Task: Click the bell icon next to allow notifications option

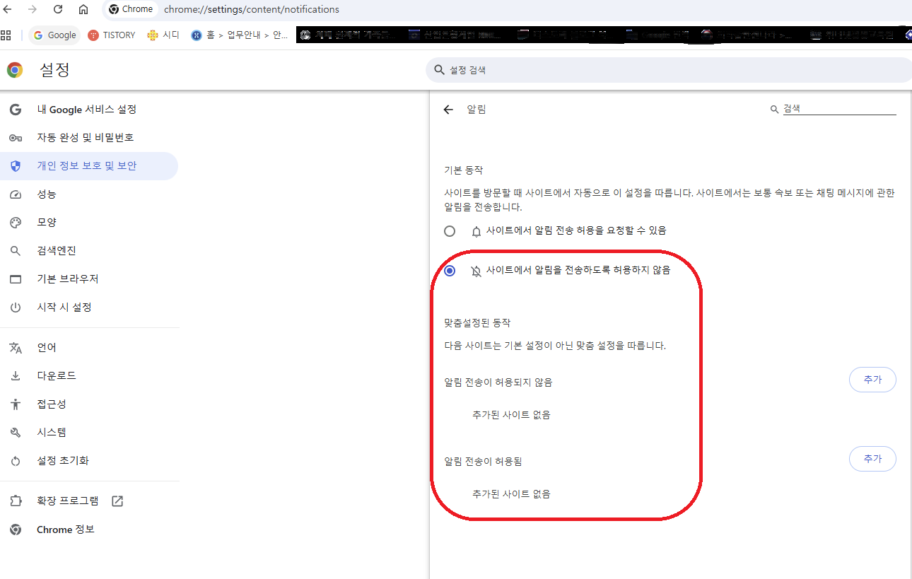Action: tap(476, 230)
